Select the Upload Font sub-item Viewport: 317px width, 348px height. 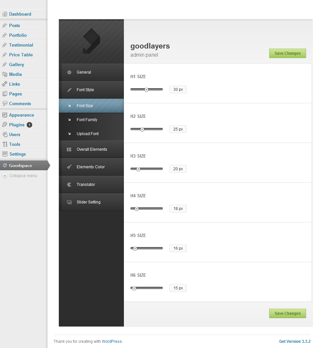pos(91,133)
